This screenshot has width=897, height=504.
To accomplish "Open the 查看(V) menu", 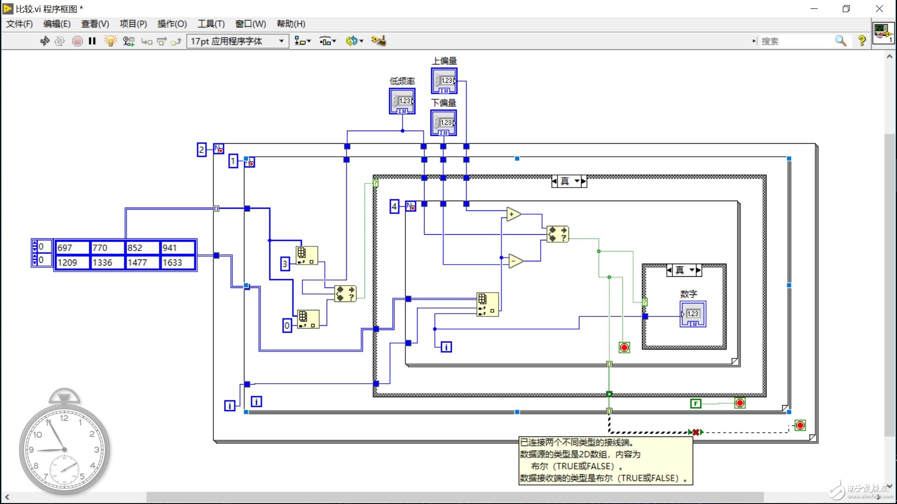I will tap(95, 24).
